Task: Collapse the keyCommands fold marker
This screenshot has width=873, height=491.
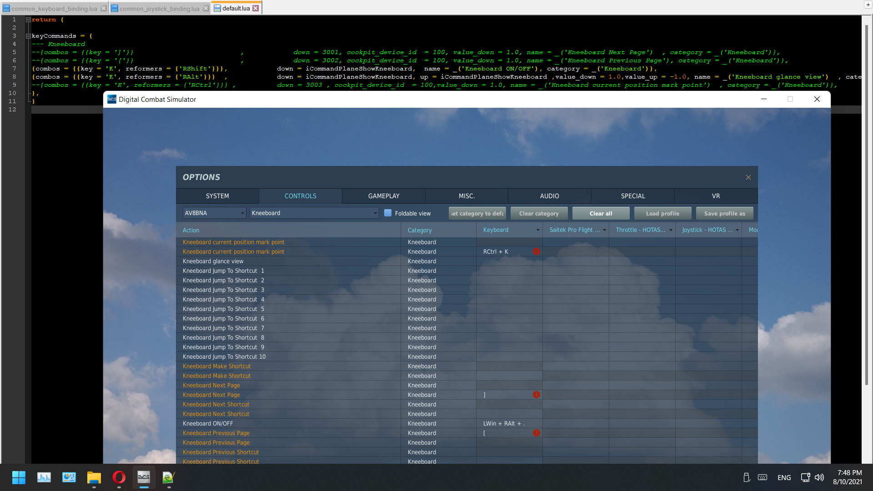Action: 28,36
